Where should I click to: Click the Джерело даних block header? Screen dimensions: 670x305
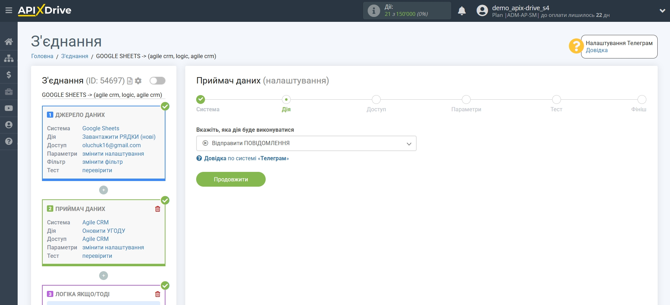(80, 115)
